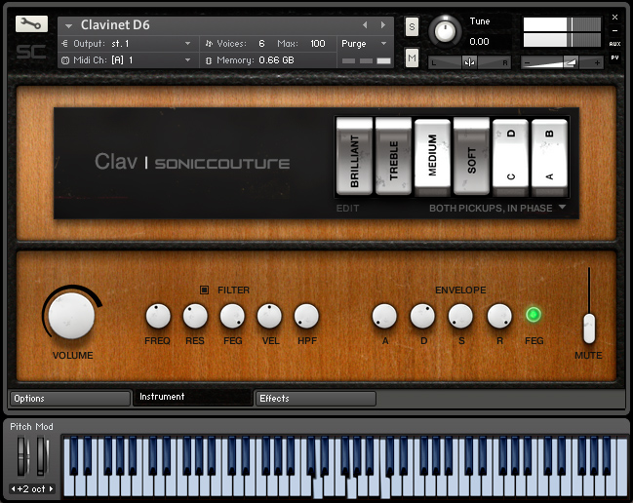
Task: Toggle the FILTER enable checkbox
Action: [x=204, y=290]
